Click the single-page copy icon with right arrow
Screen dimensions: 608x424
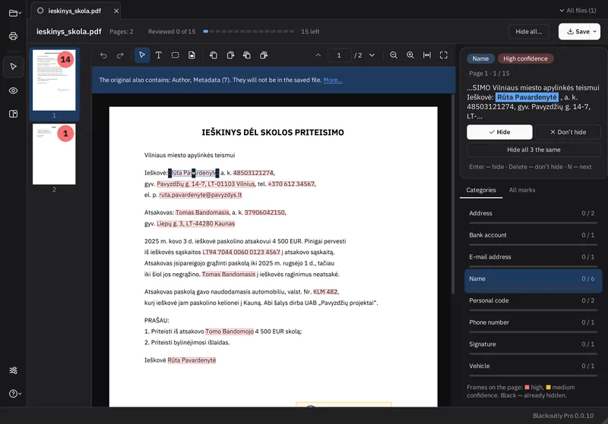click(x=230, y=55)
